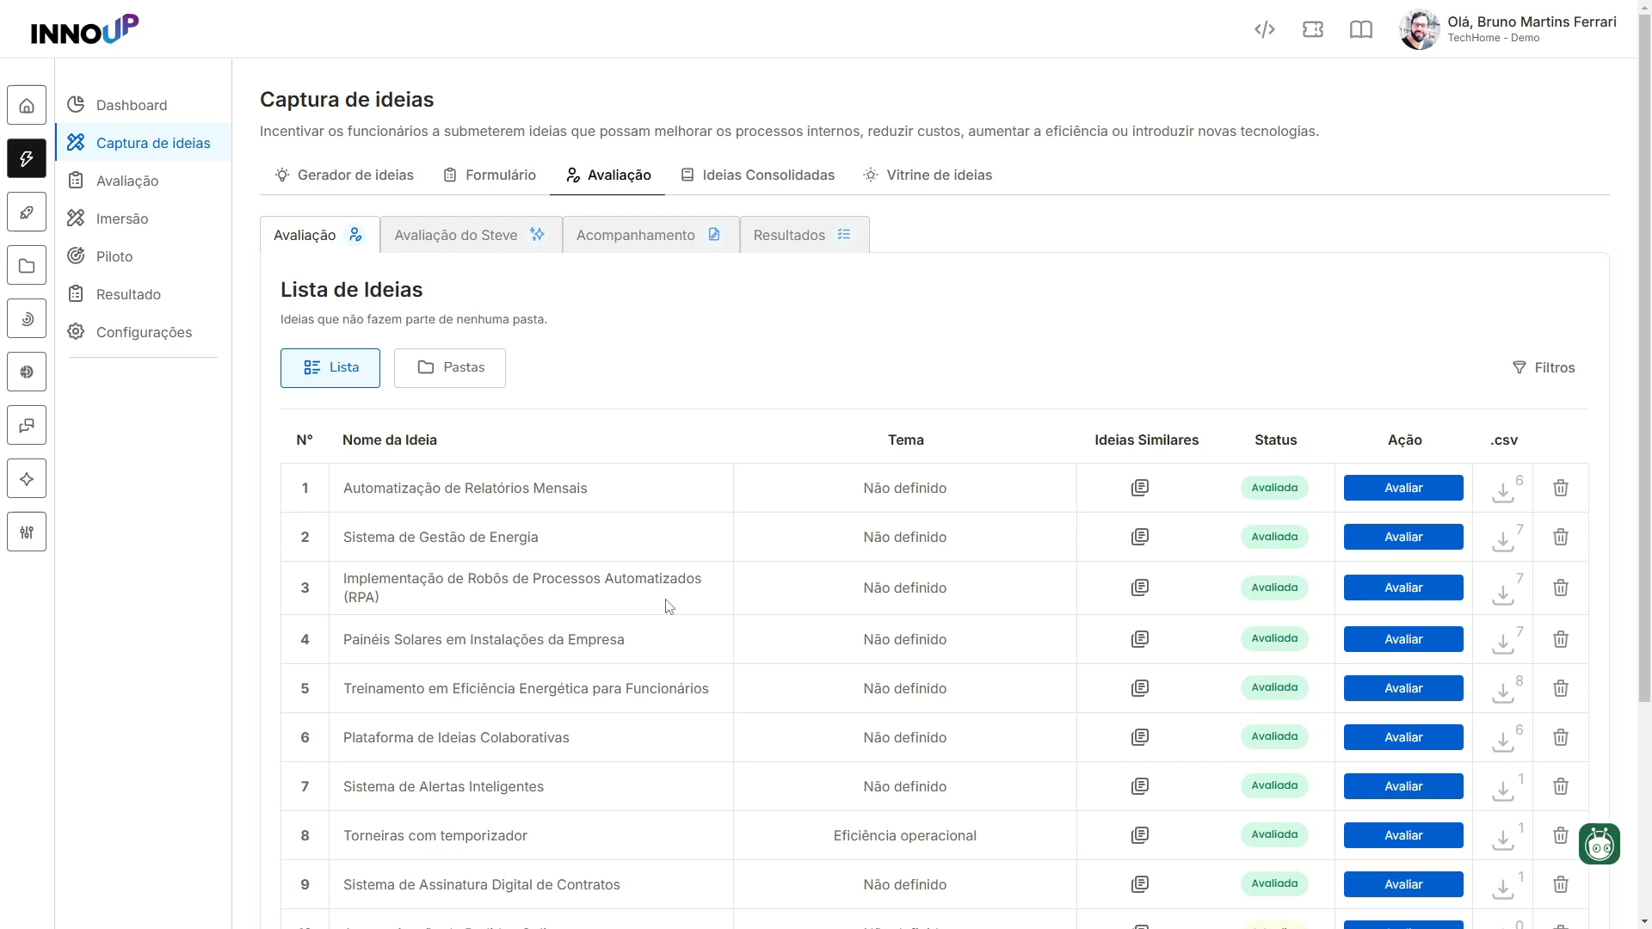The width and height of the screenshot is (1652, 929).
Task: Open the sliders settings icon in left rail
Action: pyautogui.click(x=27, y=532)
